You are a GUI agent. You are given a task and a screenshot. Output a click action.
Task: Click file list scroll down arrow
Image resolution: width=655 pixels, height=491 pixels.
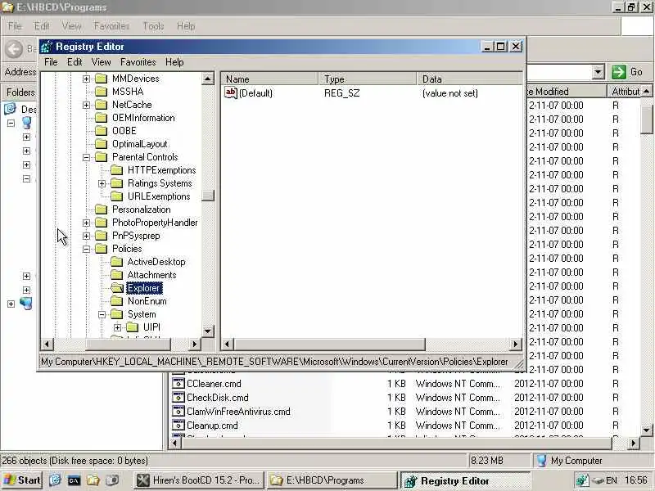647,430
